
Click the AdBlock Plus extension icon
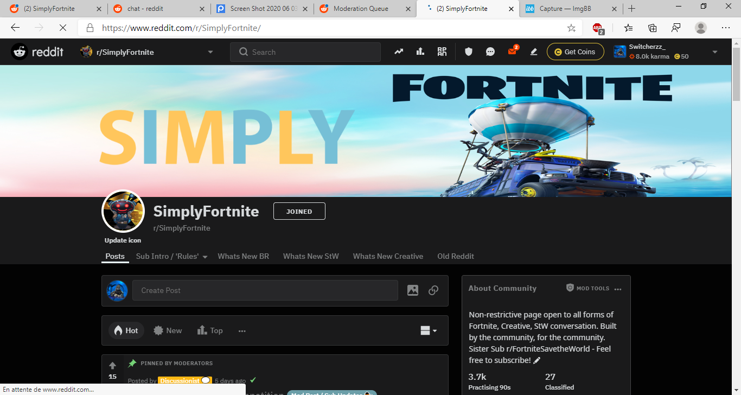click(598, 28)
